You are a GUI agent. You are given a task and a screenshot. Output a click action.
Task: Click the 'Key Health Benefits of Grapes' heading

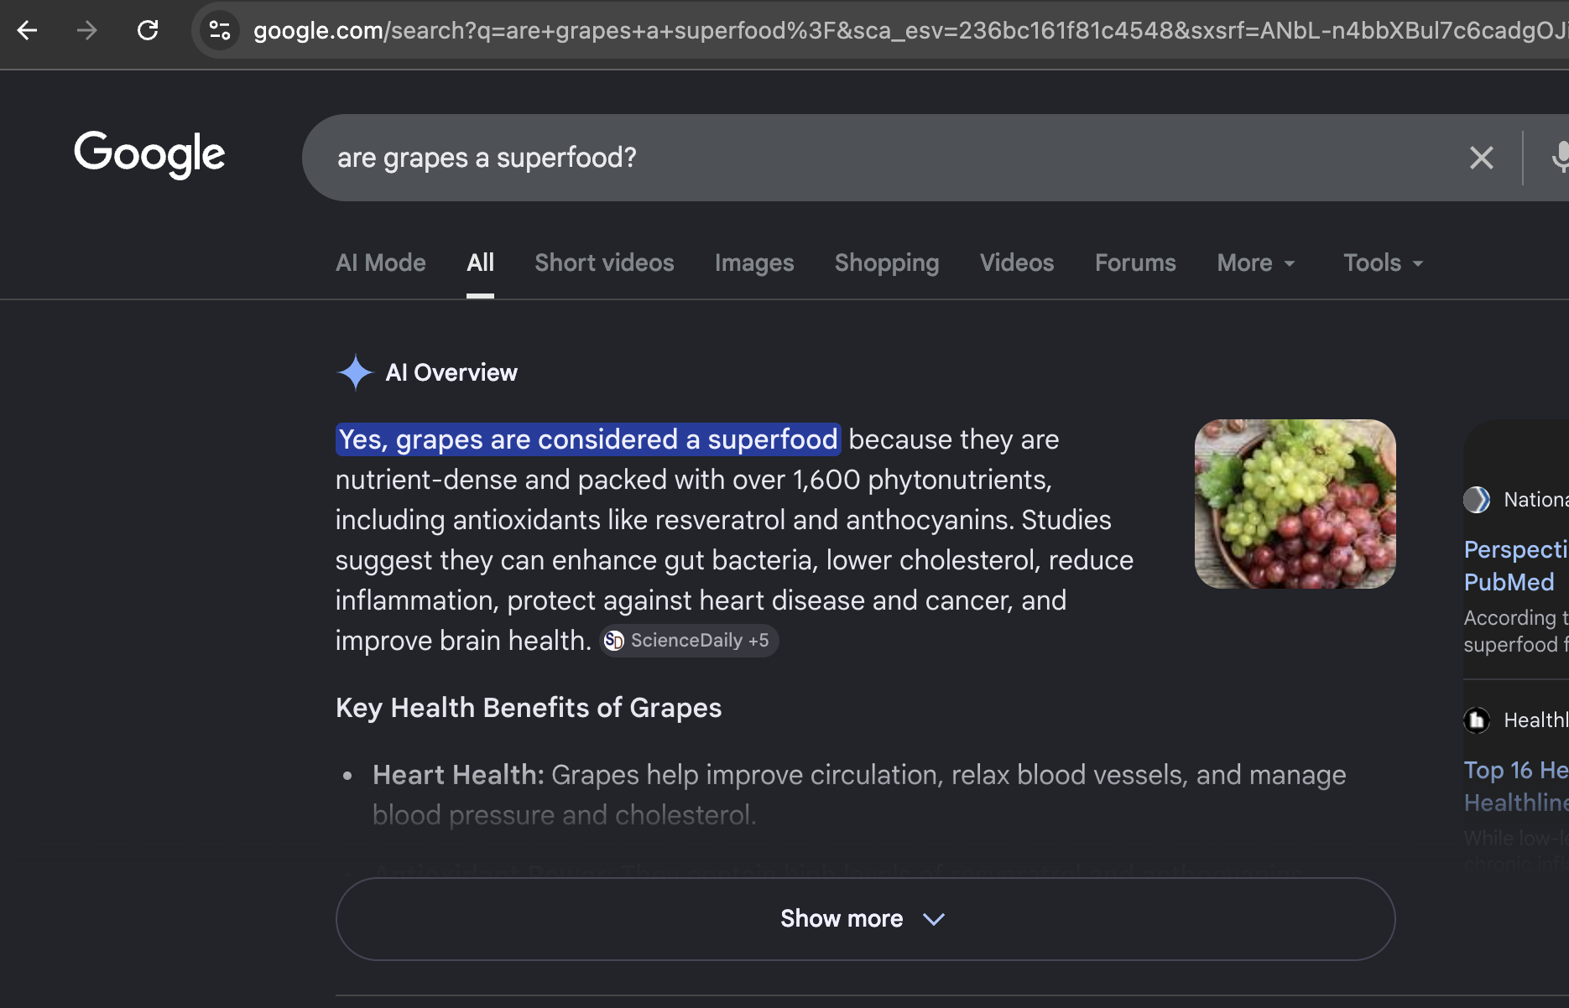[x=529, y=708]
